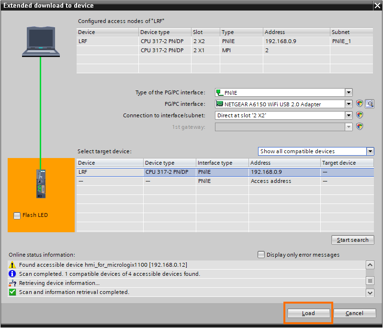Click the shield icon next to 1st gateway field
Viewport: 383px width, 328px height.
coord(360,126)
